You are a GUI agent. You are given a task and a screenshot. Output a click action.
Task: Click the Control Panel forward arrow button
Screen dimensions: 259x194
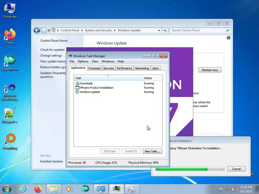[x=44, y=30]
